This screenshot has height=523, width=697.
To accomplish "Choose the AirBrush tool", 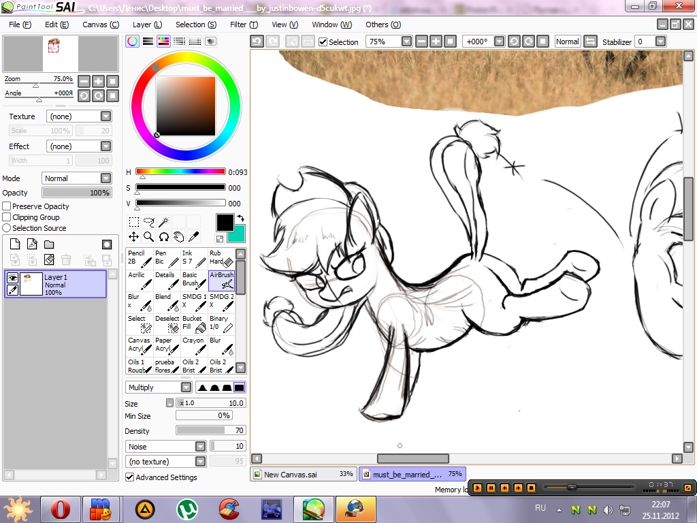I will tap(221, 280).
